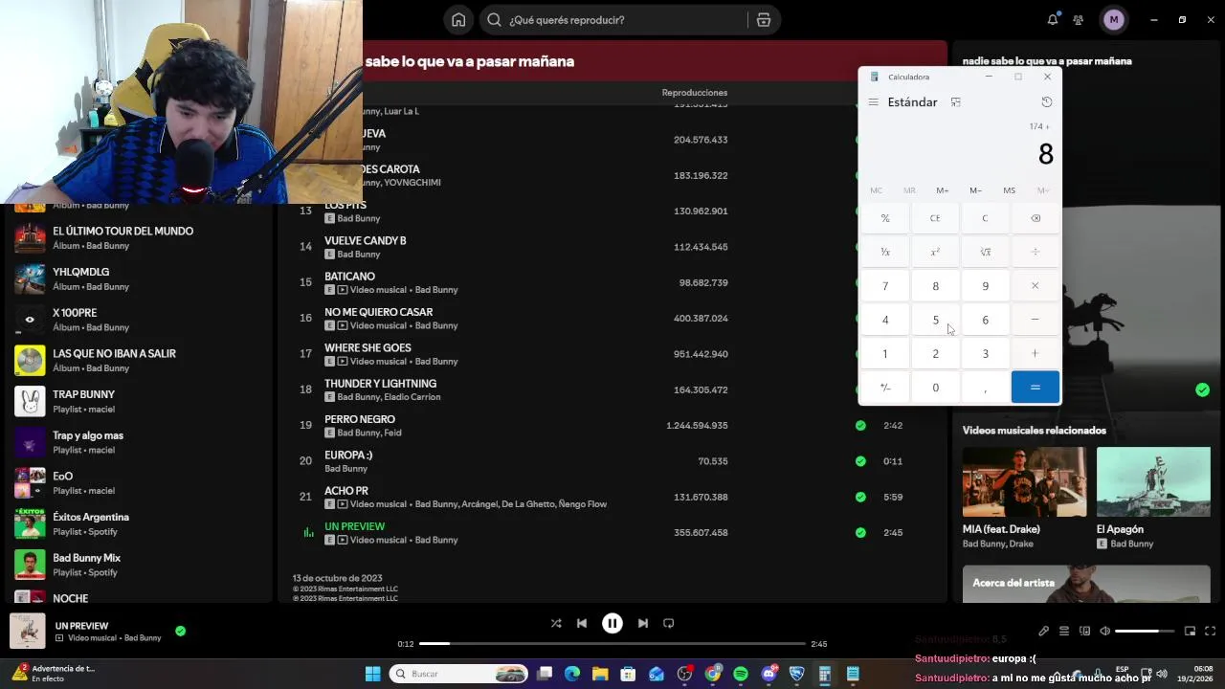Click digit 9 on Calculator
The image size is (1225, 689).
click(985, 286)
